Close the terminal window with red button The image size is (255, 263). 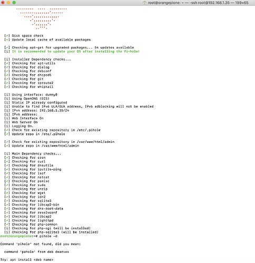(x=3, y=3)
